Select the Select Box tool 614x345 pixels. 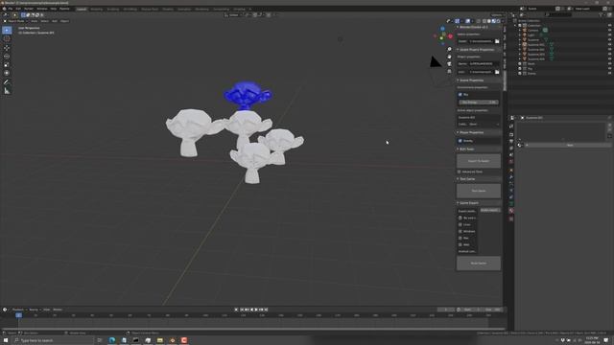[7, 30]
